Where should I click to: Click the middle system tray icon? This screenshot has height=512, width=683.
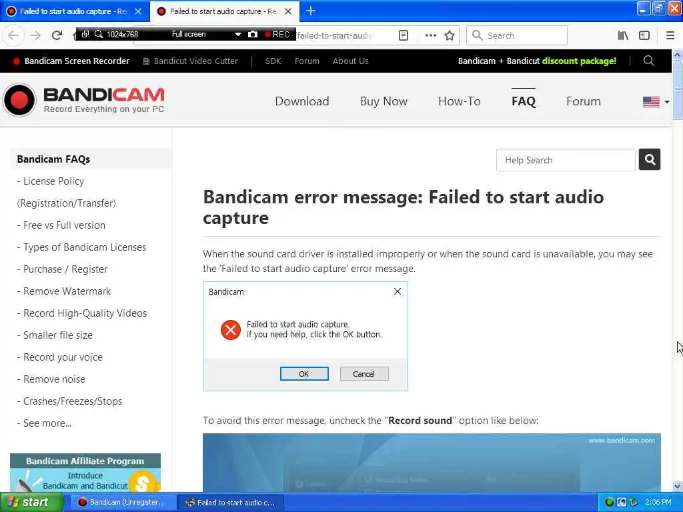(x=622, y=503)
